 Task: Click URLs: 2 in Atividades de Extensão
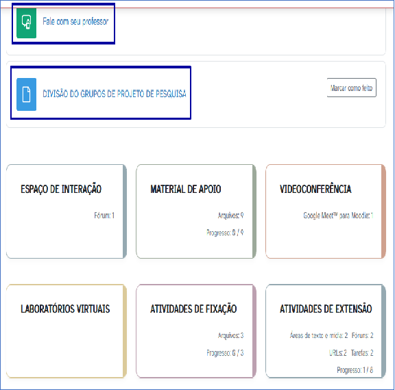tap(338, 353)
